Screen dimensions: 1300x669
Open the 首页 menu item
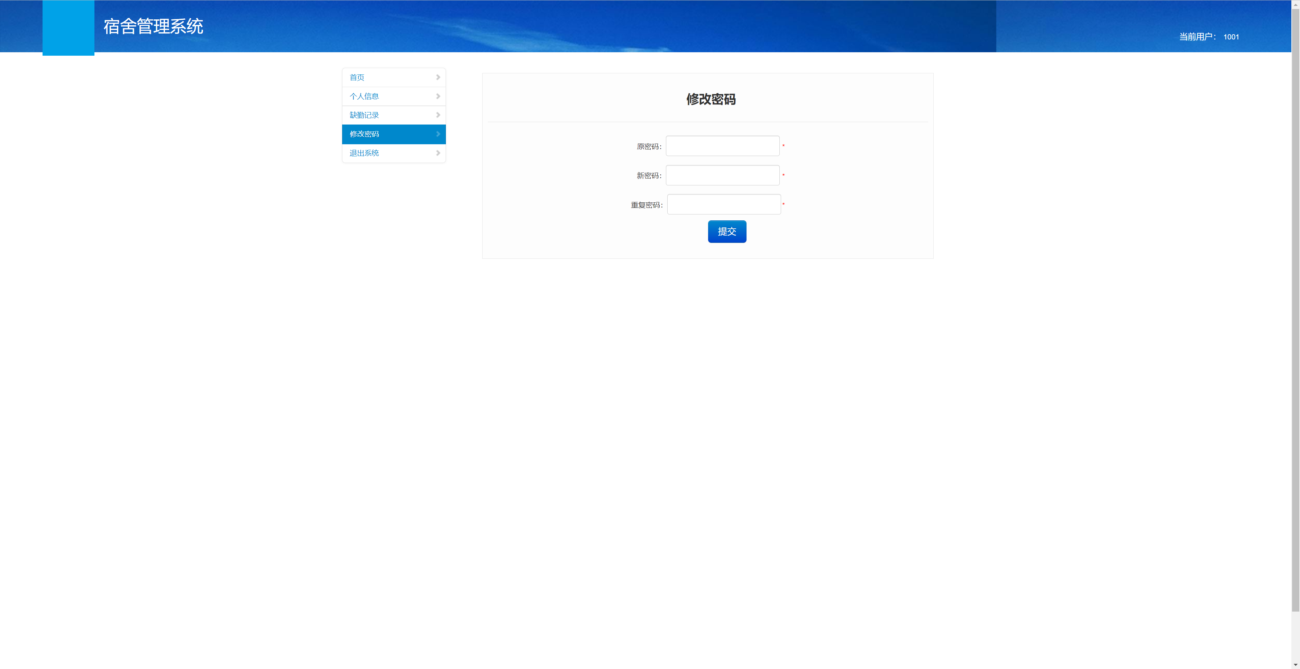tap(357, 77)
